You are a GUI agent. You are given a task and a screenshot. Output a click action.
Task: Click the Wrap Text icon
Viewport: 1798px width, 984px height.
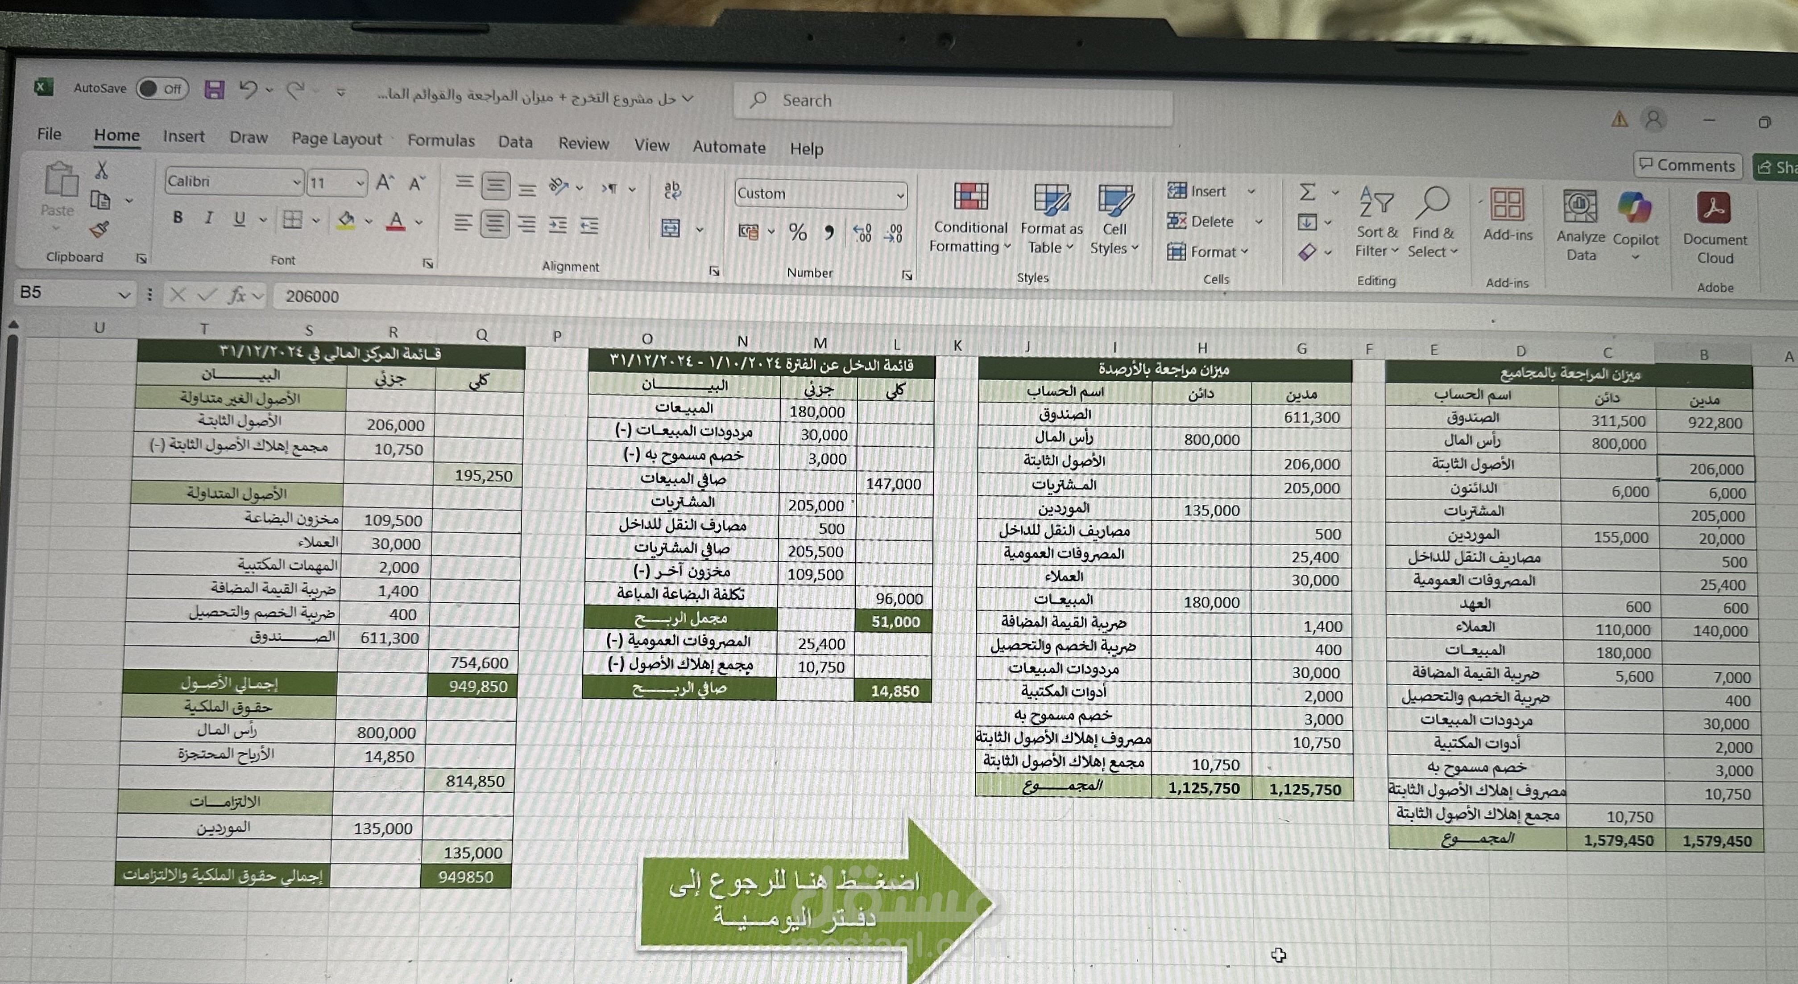click(x=672, y=189)
